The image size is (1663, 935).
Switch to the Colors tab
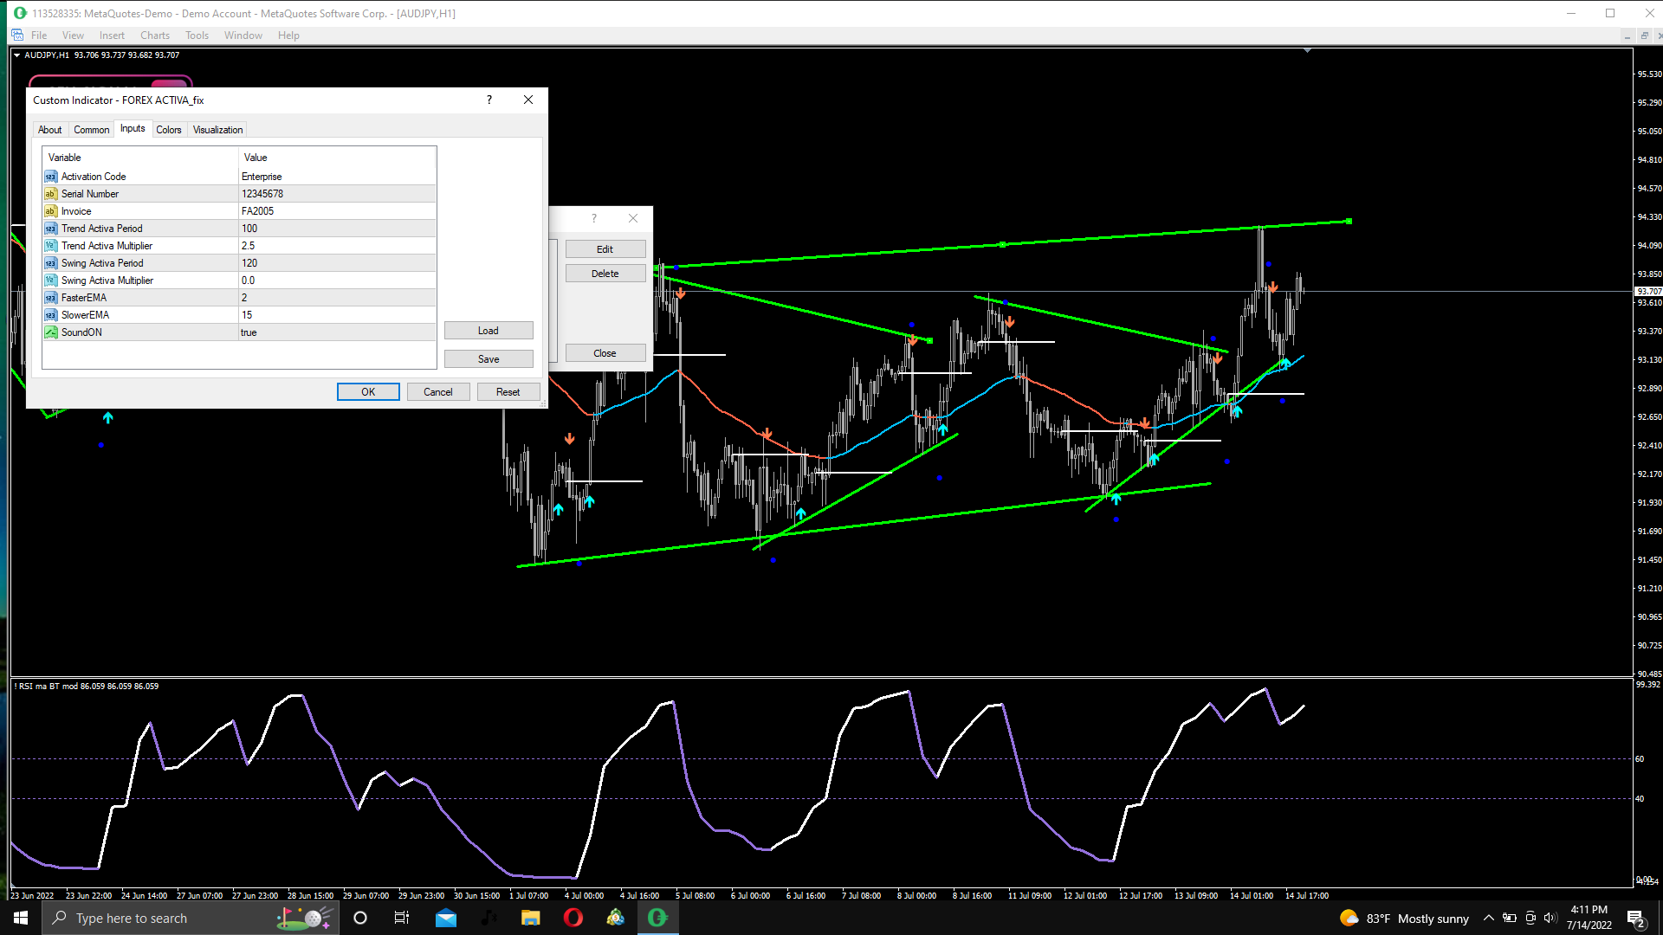coord(169,130)
